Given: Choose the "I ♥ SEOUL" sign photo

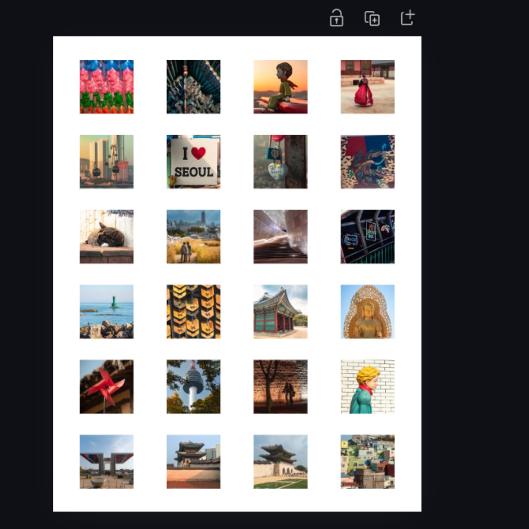Looking at the screenshot, I should coord(193,162).
